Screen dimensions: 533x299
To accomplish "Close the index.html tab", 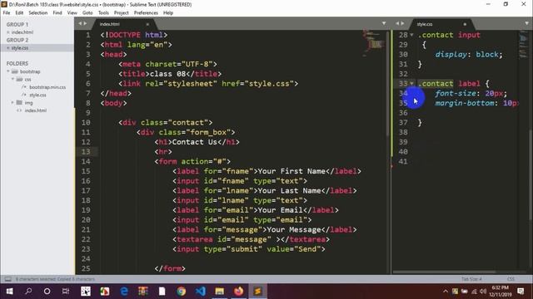I will coord(147,24).
